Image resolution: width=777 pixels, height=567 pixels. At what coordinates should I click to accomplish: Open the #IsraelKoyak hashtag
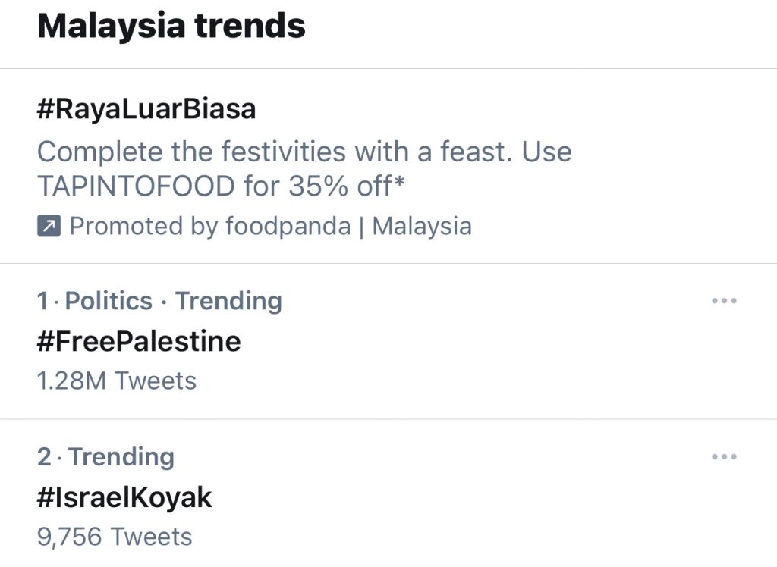click(x=124, y=498)
